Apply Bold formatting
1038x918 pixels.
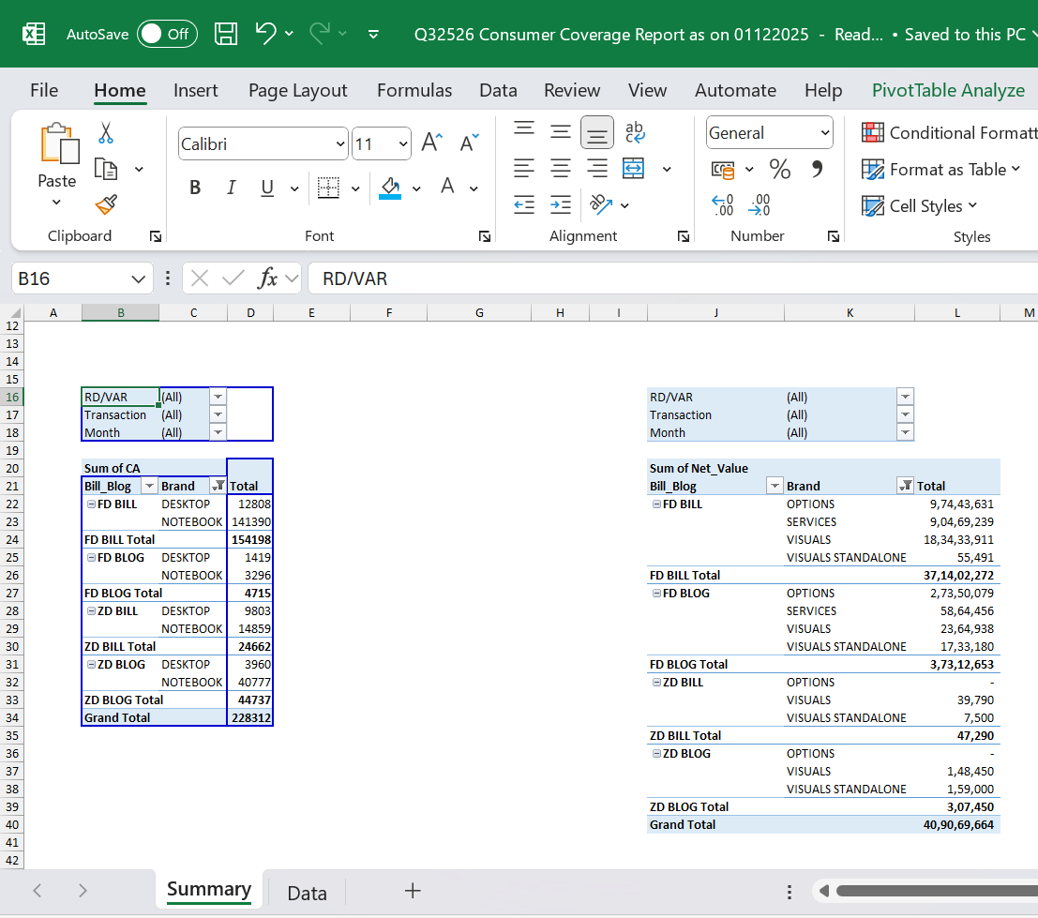195,188
